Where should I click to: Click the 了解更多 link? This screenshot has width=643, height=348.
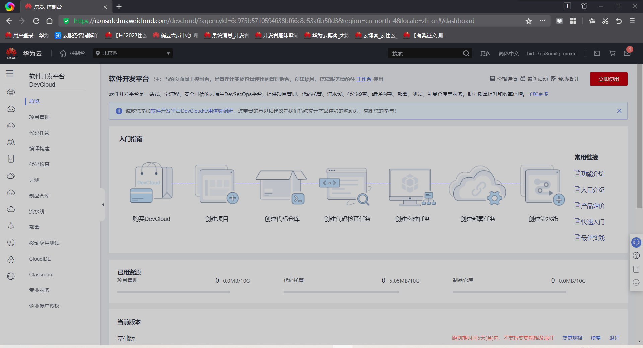point(538,94)
